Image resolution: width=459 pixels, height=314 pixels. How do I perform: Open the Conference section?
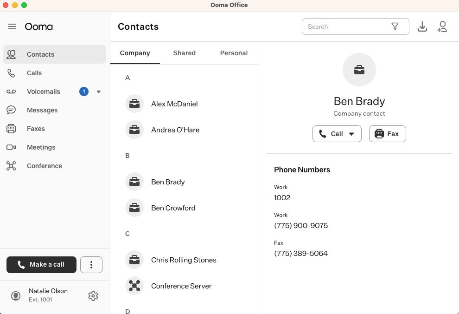[44, 166]
